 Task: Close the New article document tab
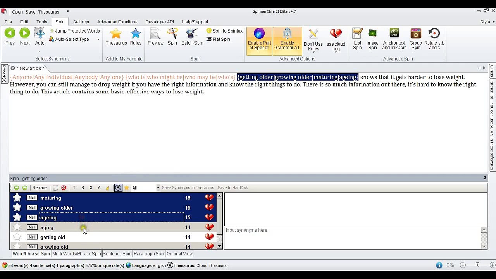coord(12,68)
